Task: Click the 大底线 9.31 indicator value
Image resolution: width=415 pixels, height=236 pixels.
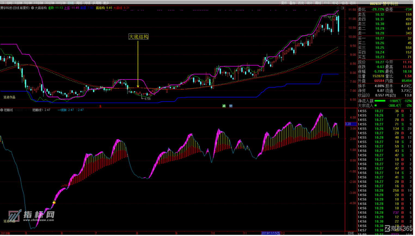Action: coord(121,8)
